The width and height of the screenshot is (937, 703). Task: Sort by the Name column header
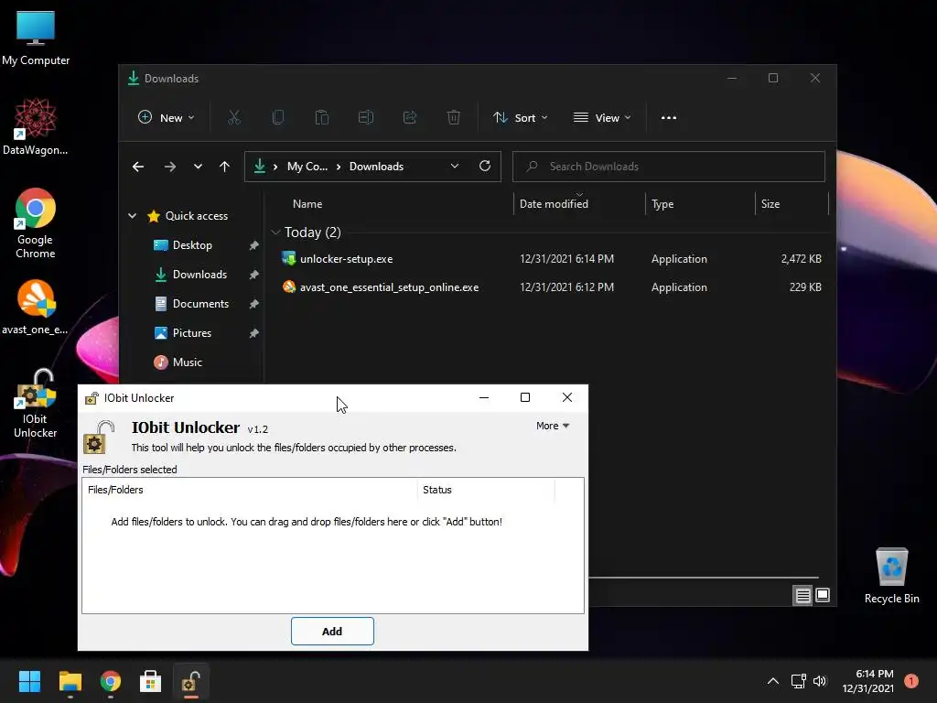pos(307,204)
